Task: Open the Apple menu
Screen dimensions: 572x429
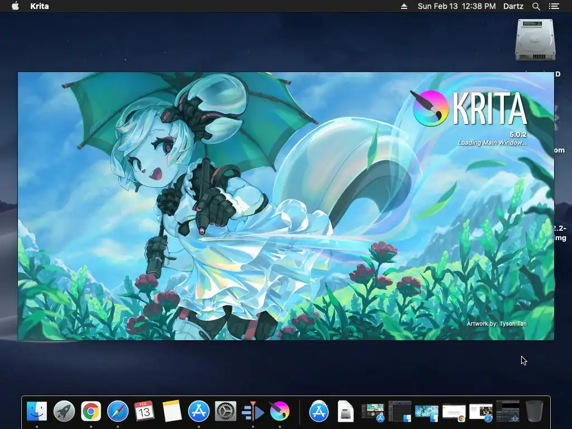Action: (x=15, y=6)
